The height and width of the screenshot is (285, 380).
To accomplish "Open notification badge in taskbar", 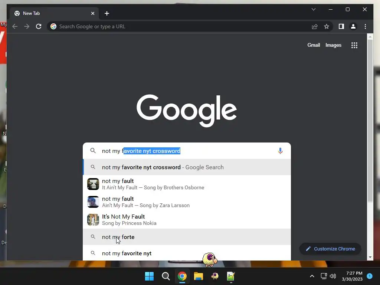I will [370, 276].
